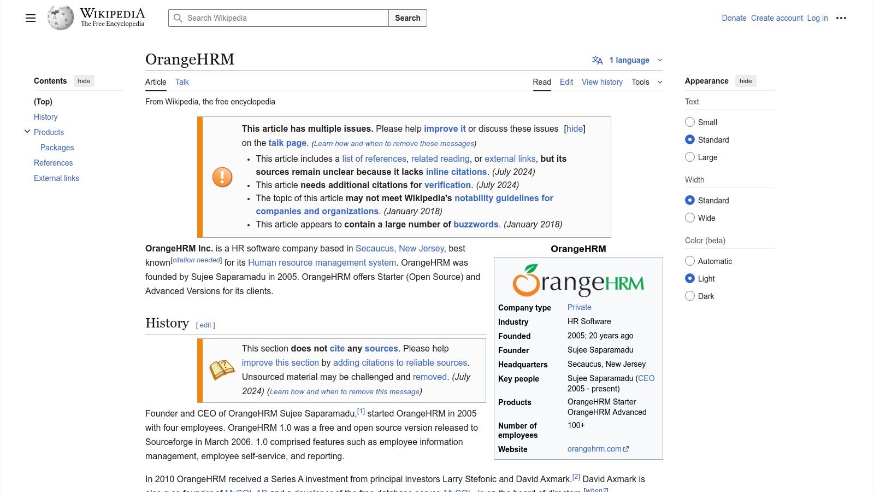Image resolution: width=874 pixels, height=492 pixels.
Task: Open the removed link in notice
Action: coord(430,377)
